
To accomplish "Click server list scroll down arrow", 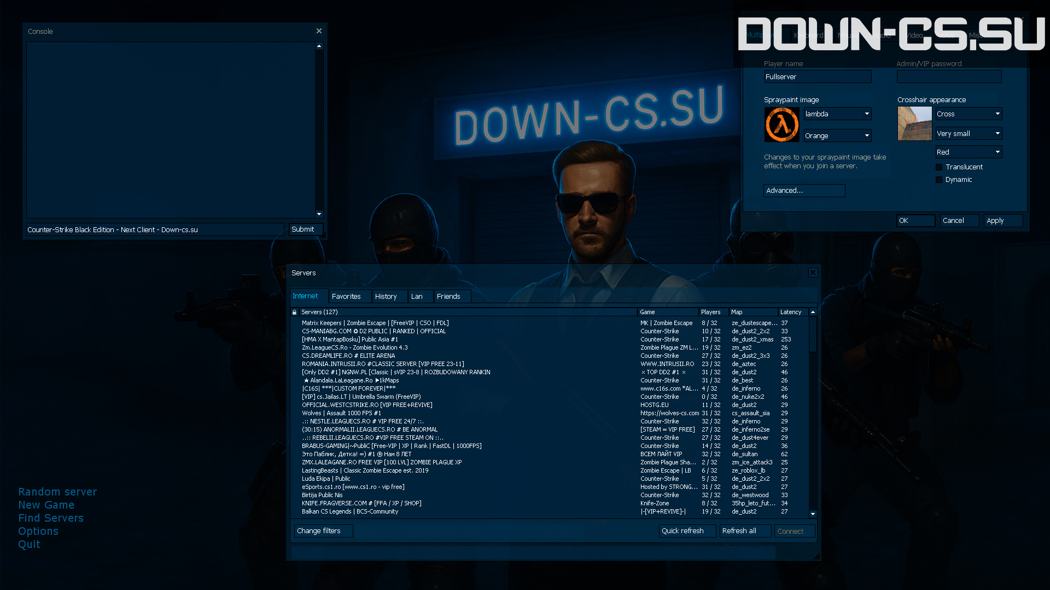I will [x=813, y=514].
